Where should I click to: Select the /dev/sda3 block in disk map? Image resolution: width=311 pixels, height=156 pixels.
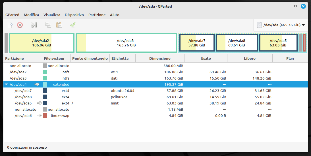pos(126,43)
